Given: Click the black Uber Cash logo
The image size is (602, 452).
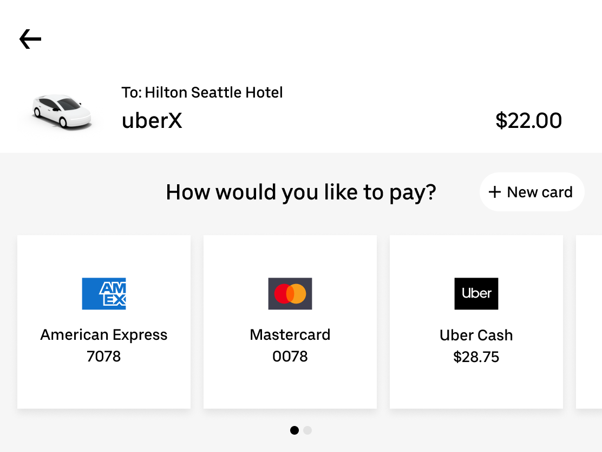Looking at the screenshot, I should 476,294.
